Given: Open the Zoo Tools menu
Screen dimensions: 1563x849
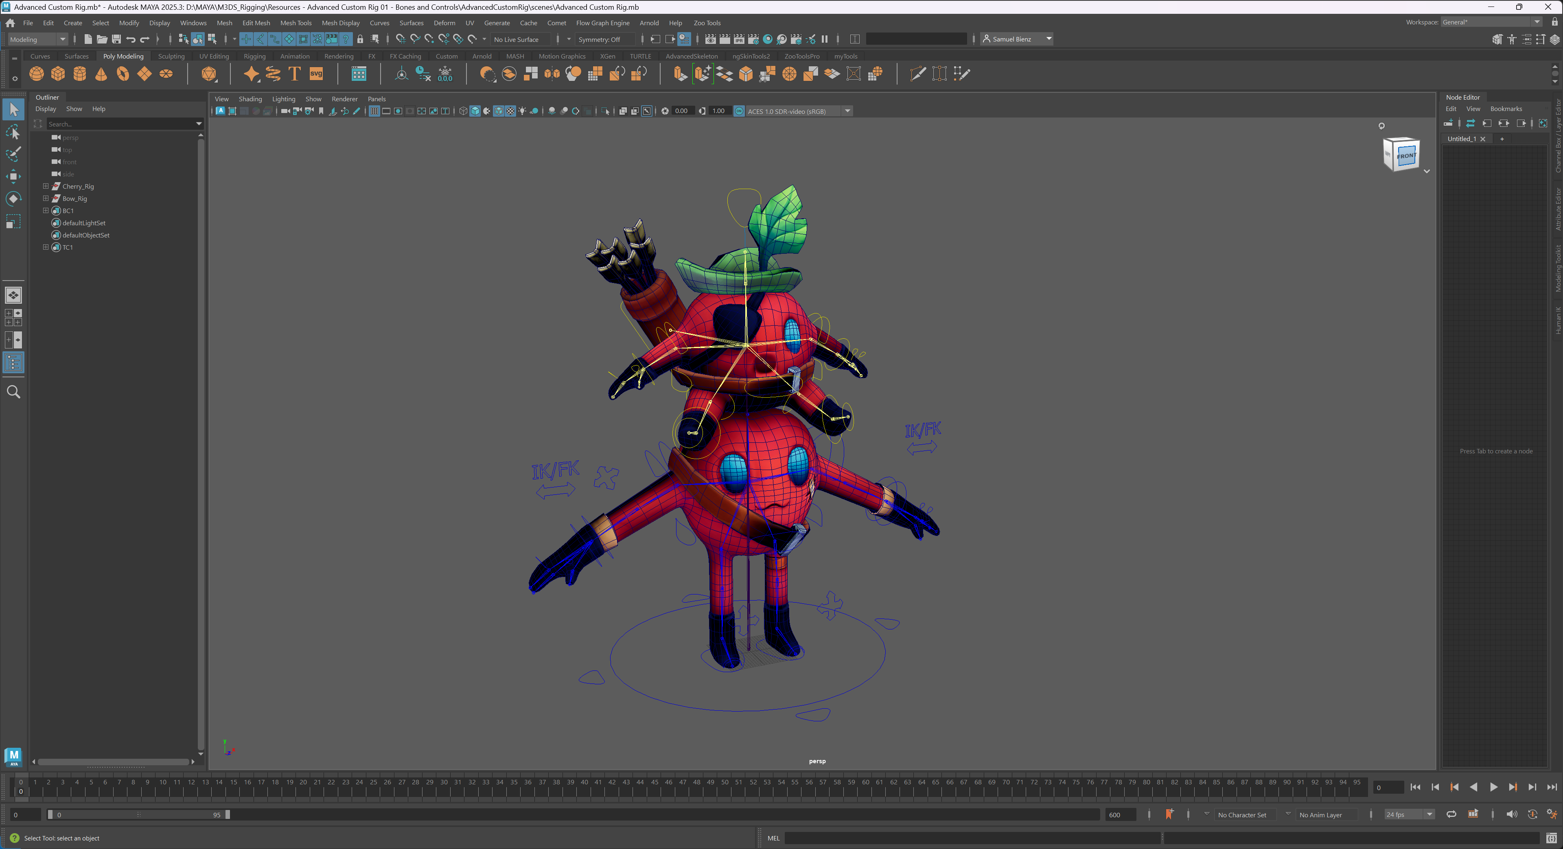Looking at the screenshot, I should (x=707, y=23).
